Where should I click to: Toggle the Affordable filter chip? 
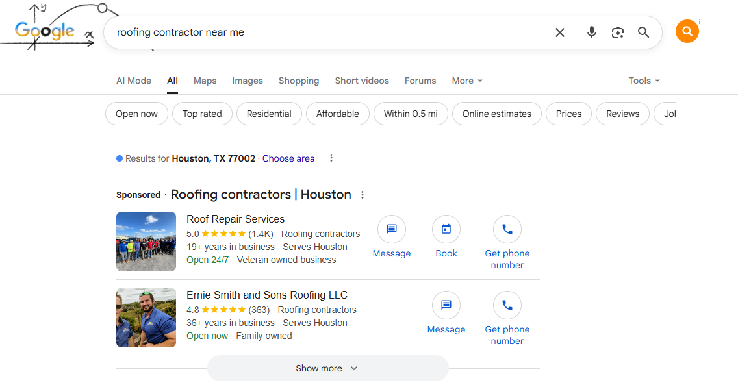(337, 114)
